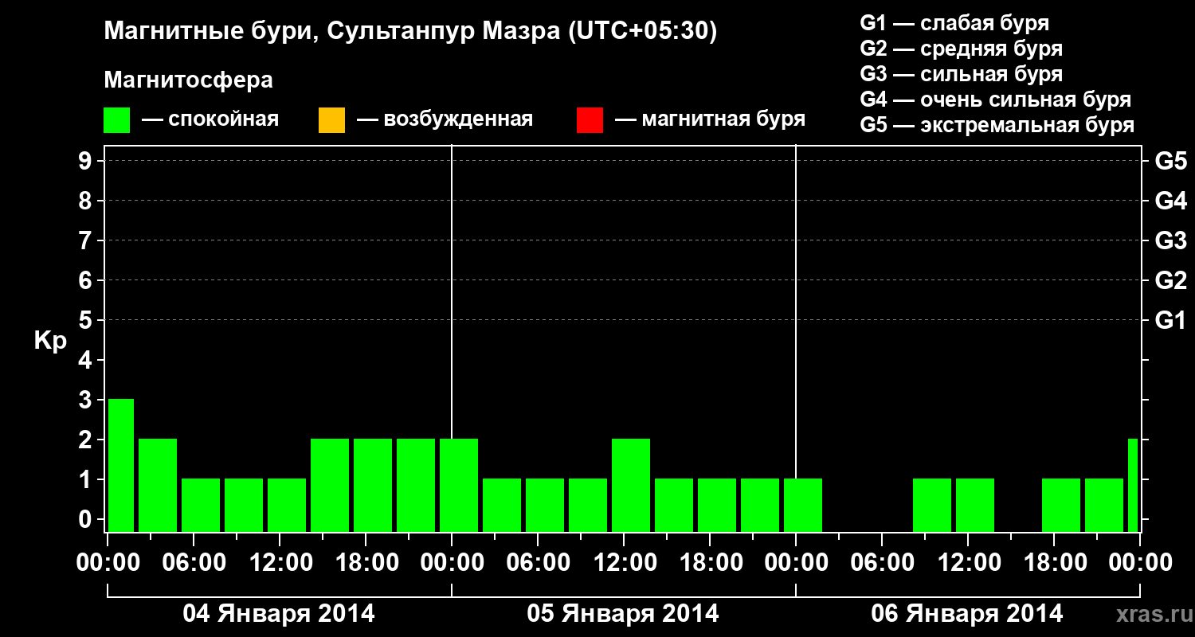Click the right-axis label G1
1195x637 pixels.
click(x=1171, y=321)
